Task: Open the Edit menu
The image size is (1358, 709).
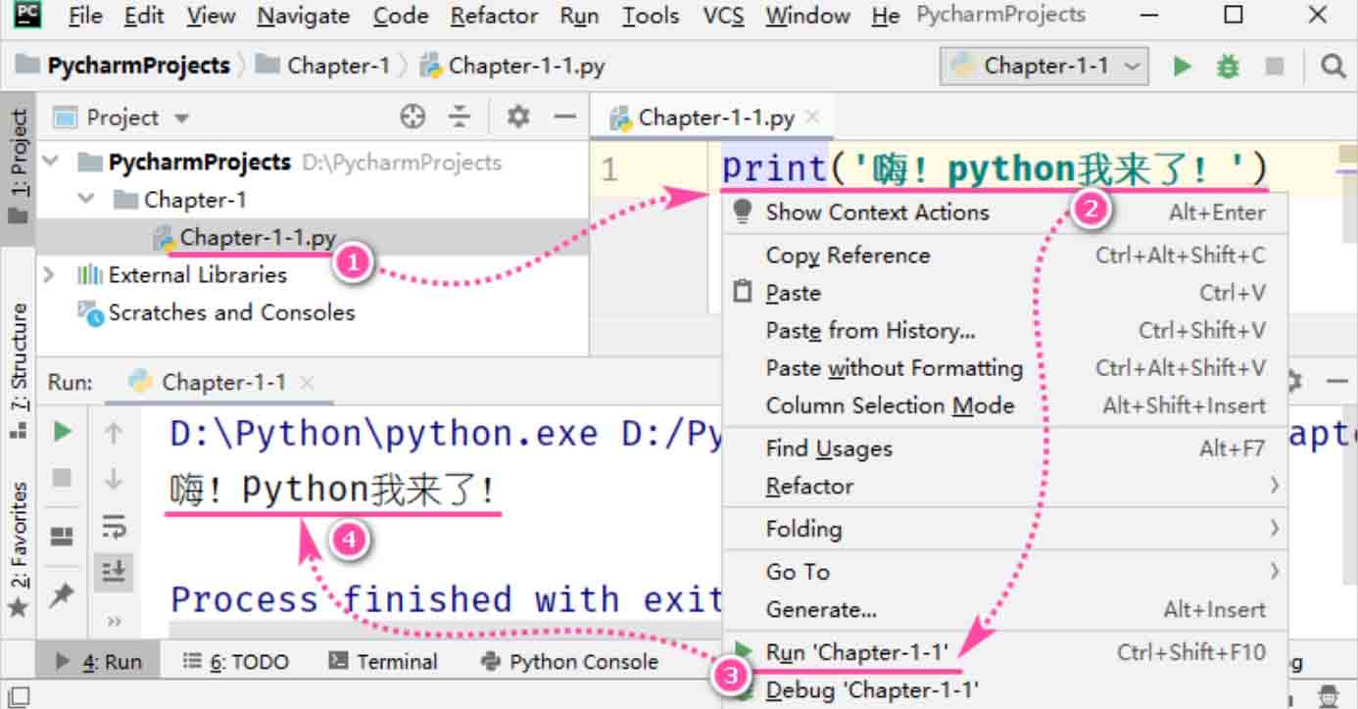Action: pyautogui.click(x=145, y=16)
